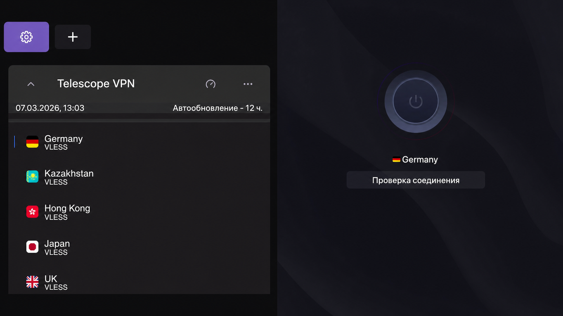Run speed test via gauge icon
The height and width of the screenshot is (316, 563).
click(211, 84)
